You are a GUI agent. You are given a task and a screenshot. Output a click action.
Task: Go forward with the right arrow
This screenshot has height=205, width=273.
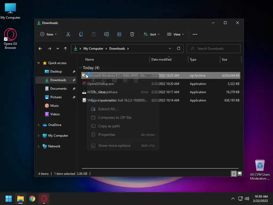click(49, 49)
